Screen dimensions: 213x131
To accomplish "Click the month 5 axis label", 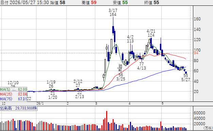I will coord(162,104).
